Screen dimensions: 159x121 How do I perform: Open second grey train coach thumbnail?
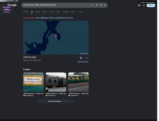coord(56,82)
